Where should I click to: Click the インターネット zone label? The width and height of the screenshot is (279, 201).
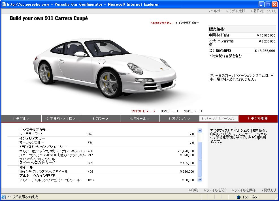(x=250, y=197)
